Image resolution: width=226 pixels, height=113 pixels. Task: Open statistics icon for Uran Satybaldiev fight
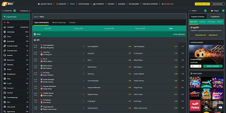pos(84,46)
